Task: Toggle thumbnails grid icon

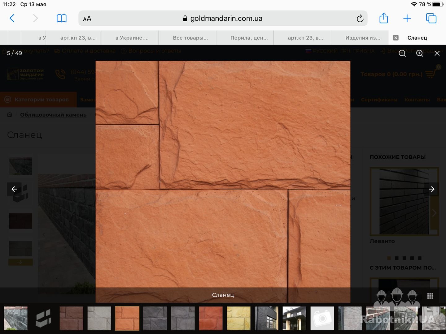Action: pos(430,296)
